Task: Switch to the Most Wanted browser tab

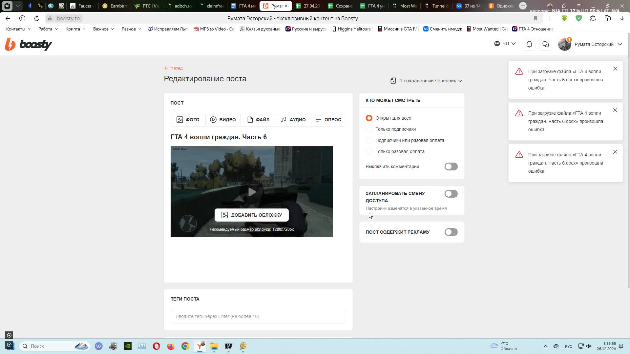Action: [405, 6]
